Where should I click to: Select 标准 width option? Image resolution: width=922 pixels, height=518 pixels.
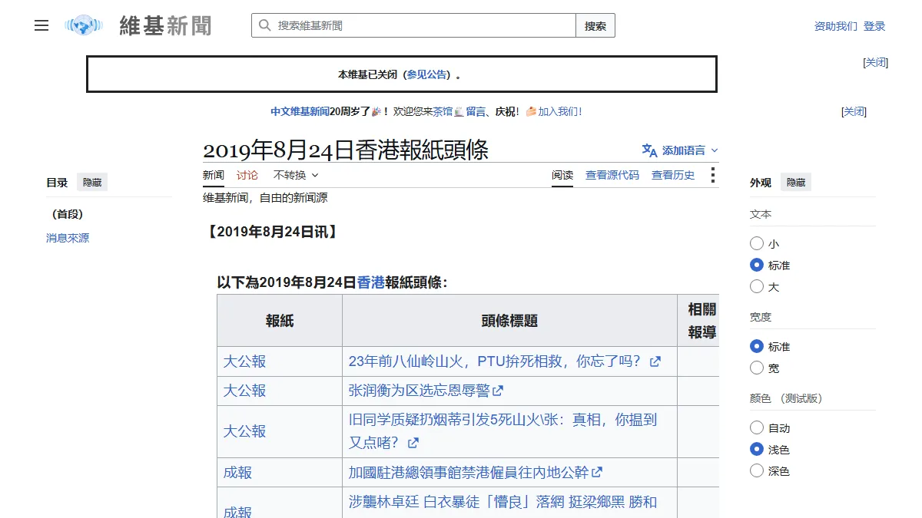pyautogui.click(x=757, y=346)
